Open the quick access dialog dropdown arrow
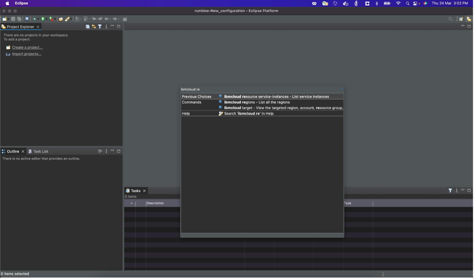Viewport: 474px width, 279px height. tap(342, 89)
